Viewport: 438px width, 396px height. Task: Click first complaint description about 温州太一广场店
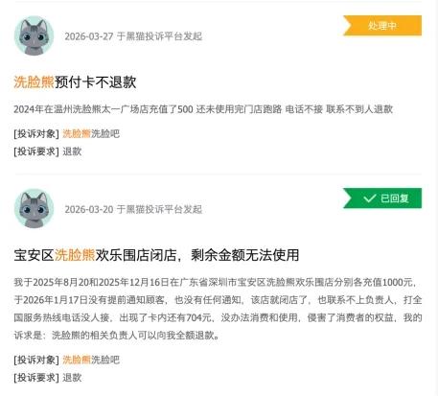pos(203,109)
